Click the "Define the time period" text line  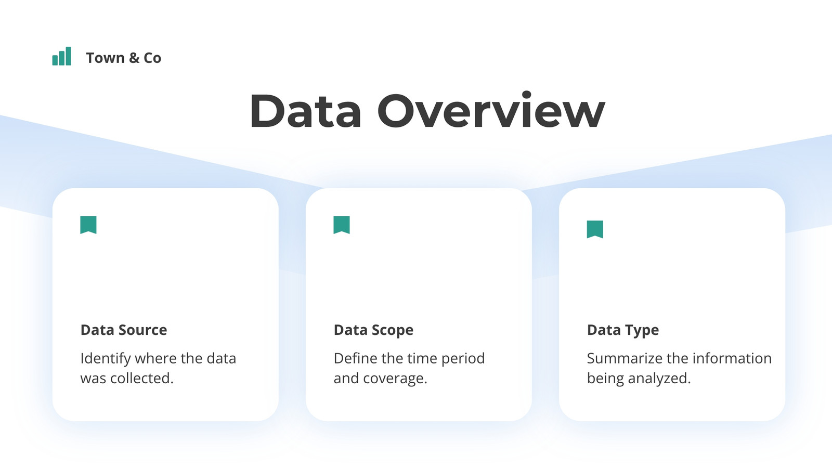point(409,358)
